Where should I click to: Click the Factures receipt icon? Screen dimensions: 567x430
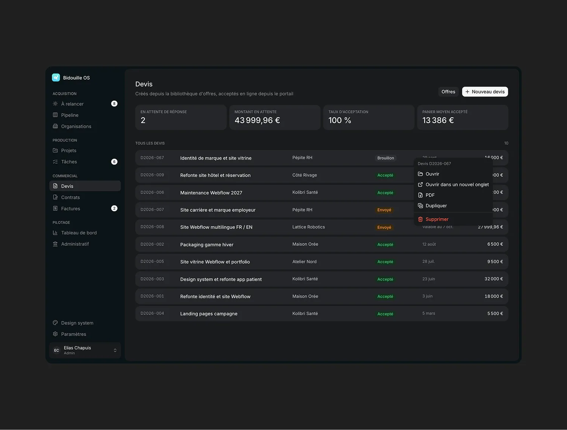(55, 208)
